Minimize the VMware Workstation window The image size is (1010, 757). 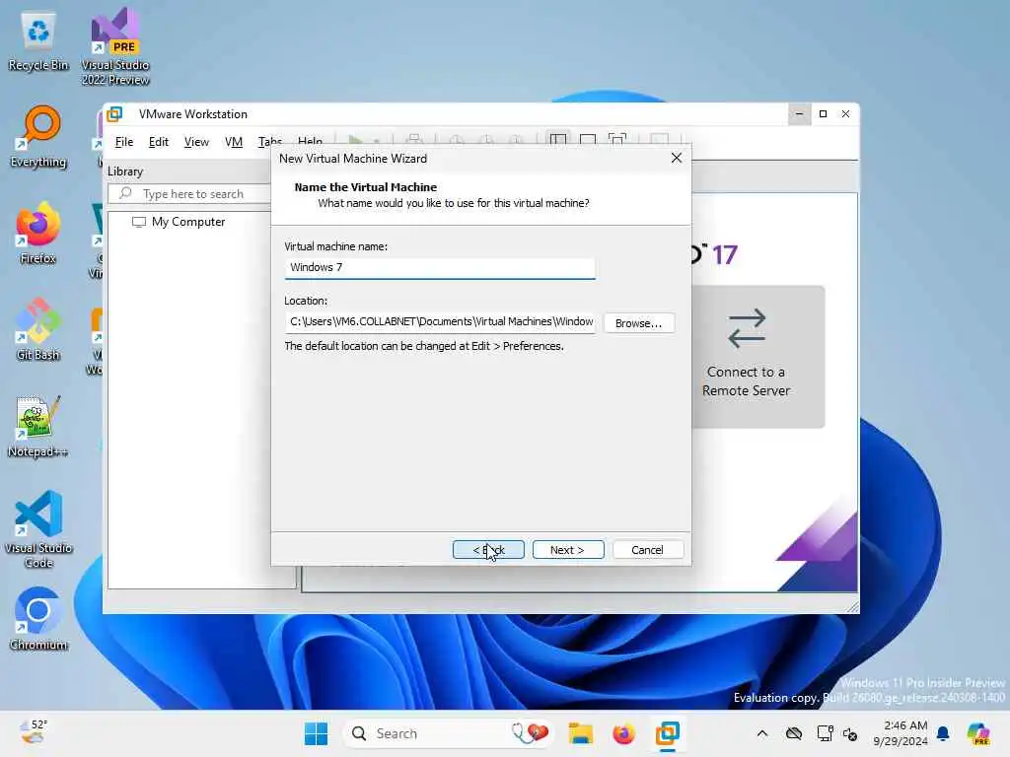click(799, 114)
